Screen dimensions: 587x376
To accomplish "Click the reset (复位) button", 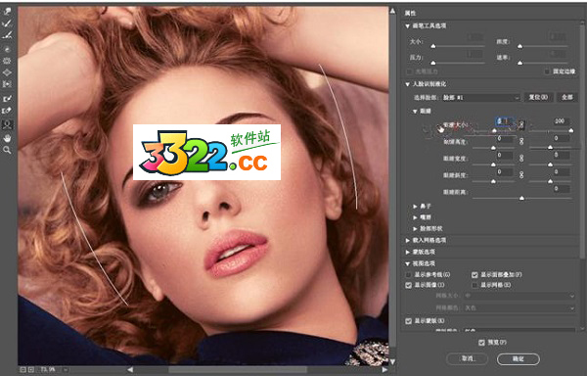I will click(x=538, y=97).
